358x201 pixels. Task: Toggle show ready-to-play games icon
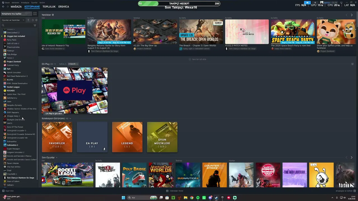pyautogui.click(x=36, y=20)
